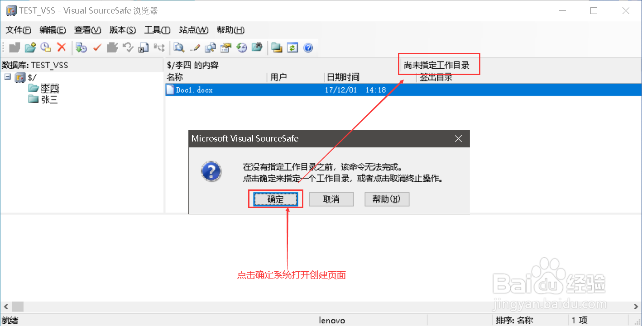642x326 pixels.
Task: Click the Show Differences icon
Action: pyautogui.click(x=211, y=47)
